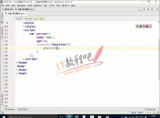Open Task View on the taskbar

coord(61,117)
